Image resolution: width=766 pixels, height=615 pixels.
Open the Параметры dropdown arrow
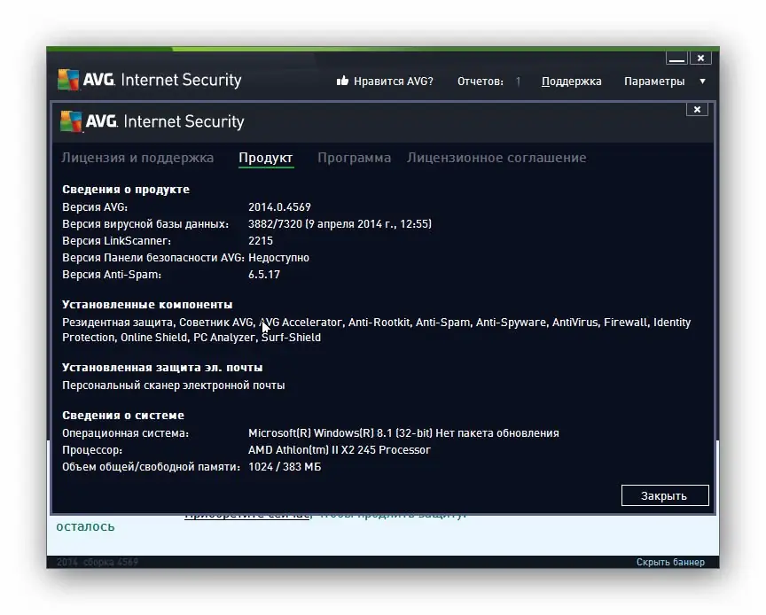[702, 82]
